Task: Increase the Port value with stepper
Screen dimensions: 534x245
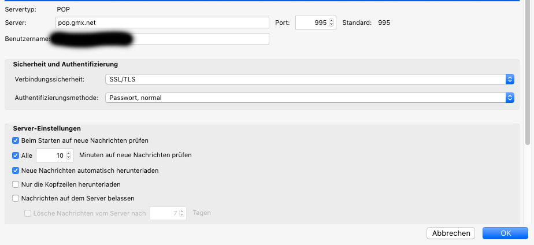Action: point(332,20)
